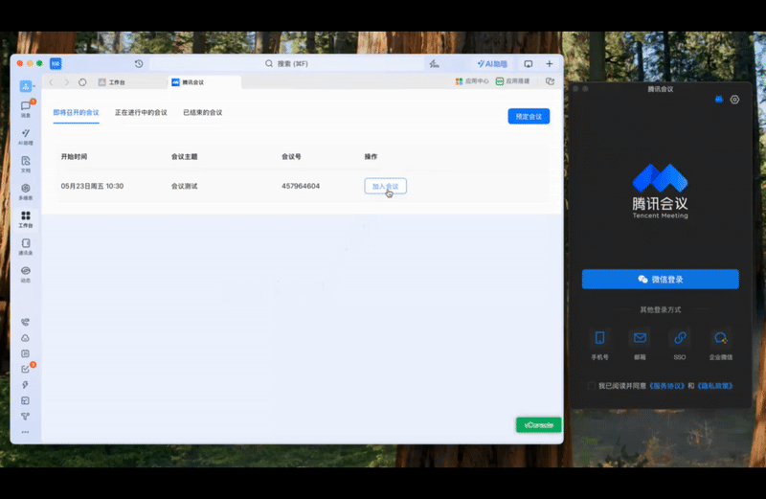
Task: Click the blue icon beside settings gear
Action: (x=719, y=100)
